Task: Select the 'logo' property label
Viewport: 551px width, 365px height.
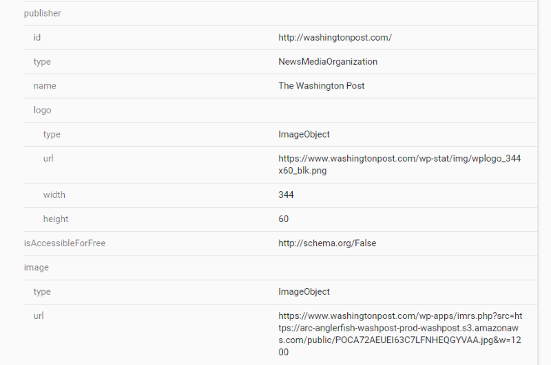Action: pyautogui.click(x=43, y=110)
